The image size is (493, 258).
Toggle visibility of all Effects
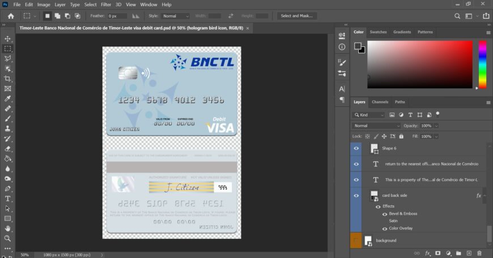coord(378,207)
